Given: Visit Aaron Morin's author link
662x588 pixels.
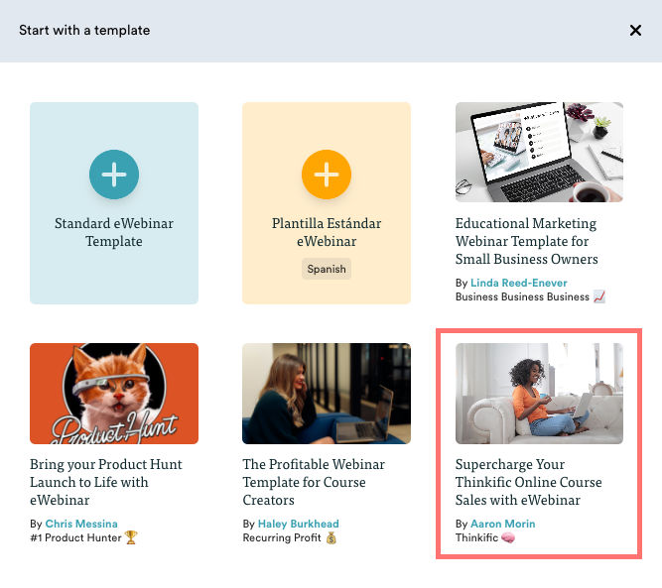Looking at the screenshot, I should (502, 524).
